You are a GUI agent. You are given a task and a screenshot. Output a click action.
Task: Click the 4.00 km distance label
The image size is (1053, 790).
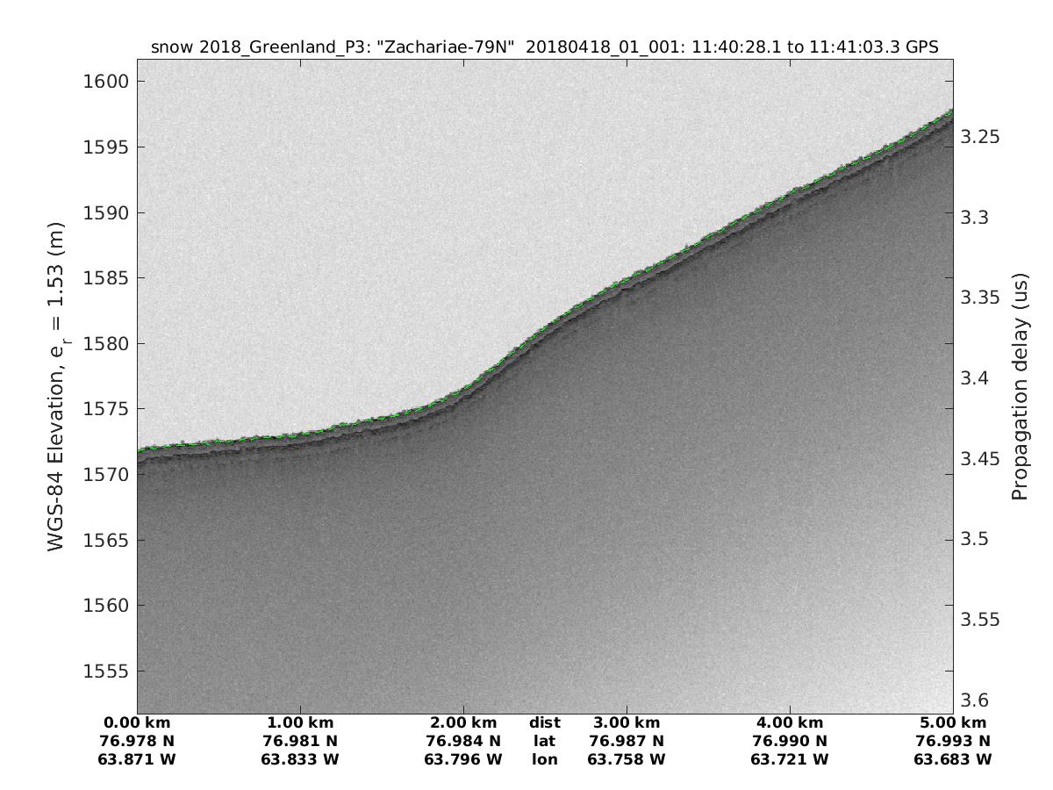click(x=790, y=723)
